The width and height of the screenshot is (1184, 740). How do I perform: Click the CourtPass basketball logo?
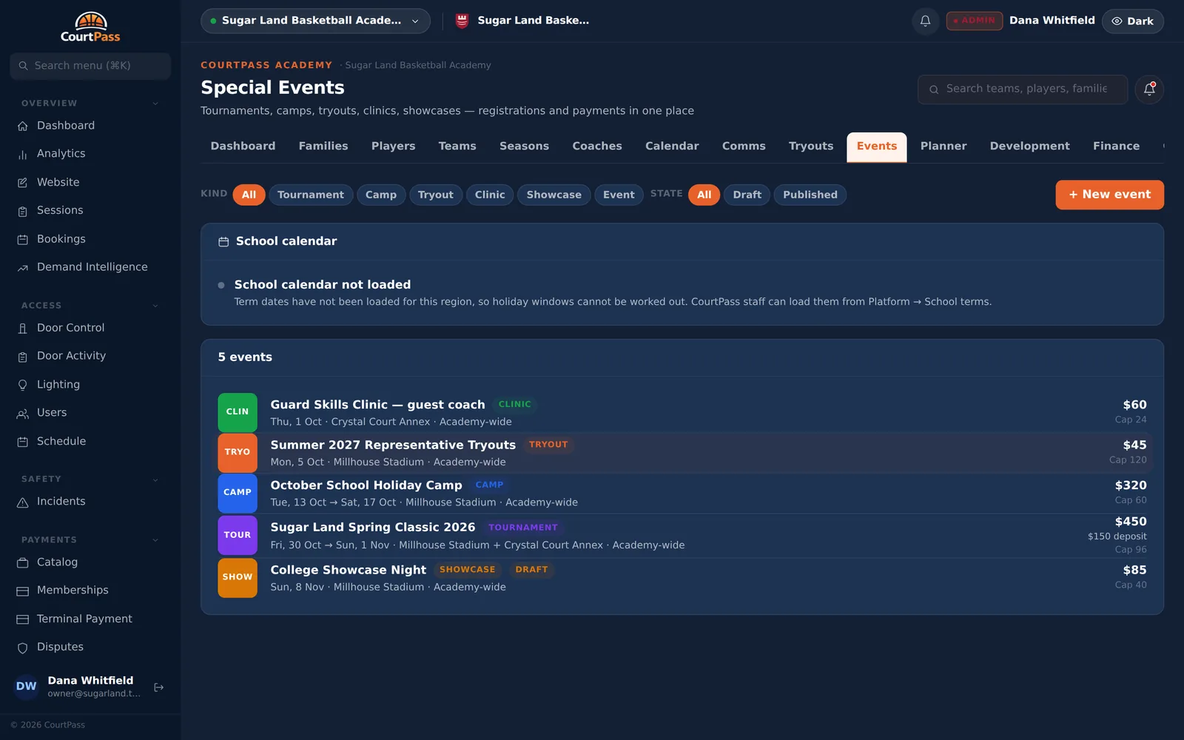90,27
